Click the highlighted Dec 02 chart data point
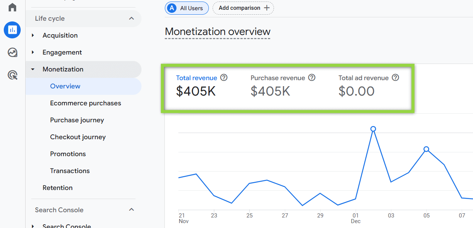 point(373,128)
